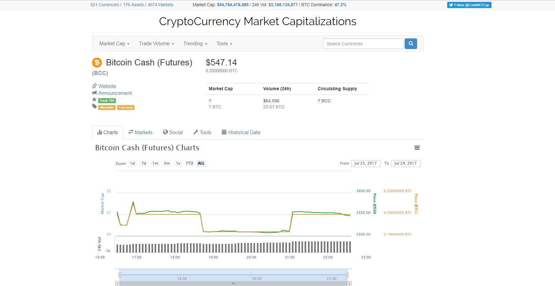The width and height of the screenshot is (555, 286).
Task: Toggle the Price (BTC) axis label
Action: (x=416, y=204)
